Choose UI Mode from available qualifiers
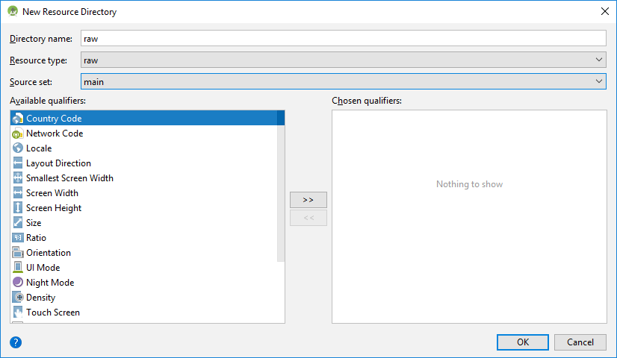This screenshot has height=358, width=617. 43,268
